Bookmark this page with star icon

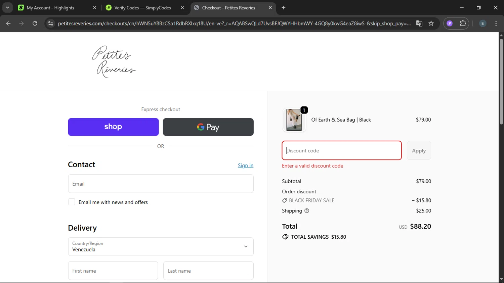pos(431,23)
